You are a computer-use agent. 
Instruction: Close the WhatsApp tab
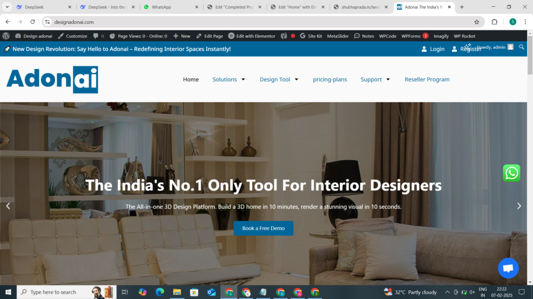196,7
